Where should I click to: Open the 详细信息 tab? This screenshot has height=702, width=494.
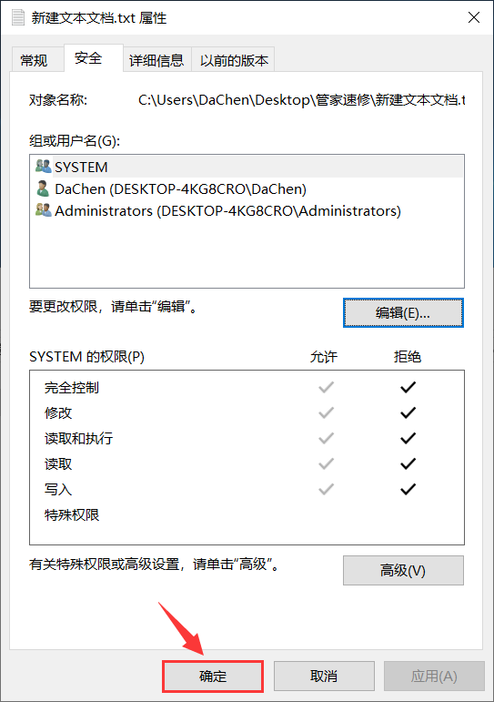[x=156, y=59]
